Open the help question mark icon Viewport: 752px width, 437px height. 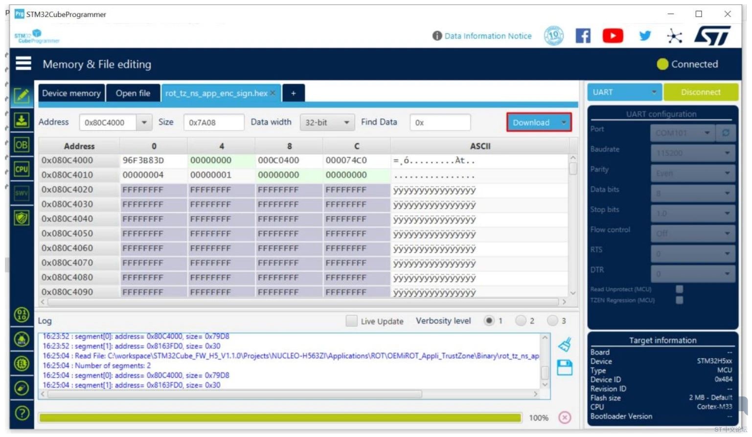click(22, 414)
